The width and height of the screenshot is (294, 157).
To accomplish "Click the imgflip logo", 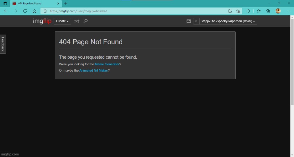I will pyautogui.click(x=42, y=21).
